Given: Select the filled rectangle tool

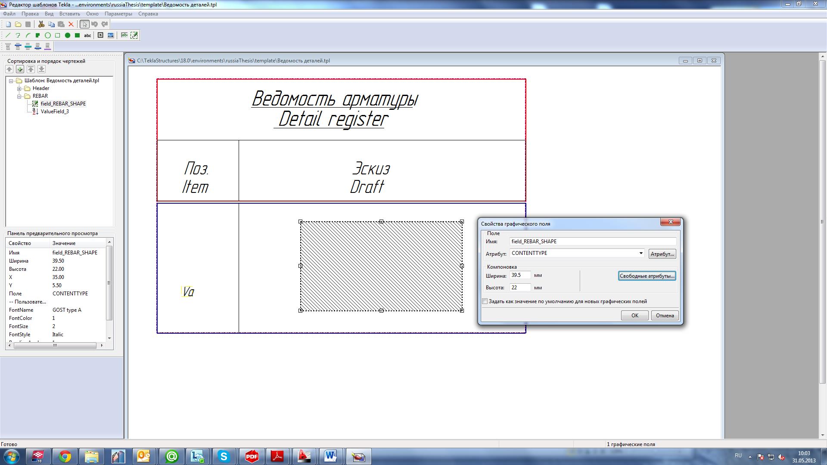Looking at the screenshot, I should tap(78, 35).
